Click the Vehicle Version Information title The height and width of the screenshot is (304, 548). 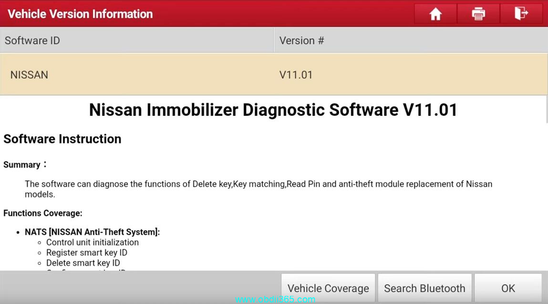point(80,14)
